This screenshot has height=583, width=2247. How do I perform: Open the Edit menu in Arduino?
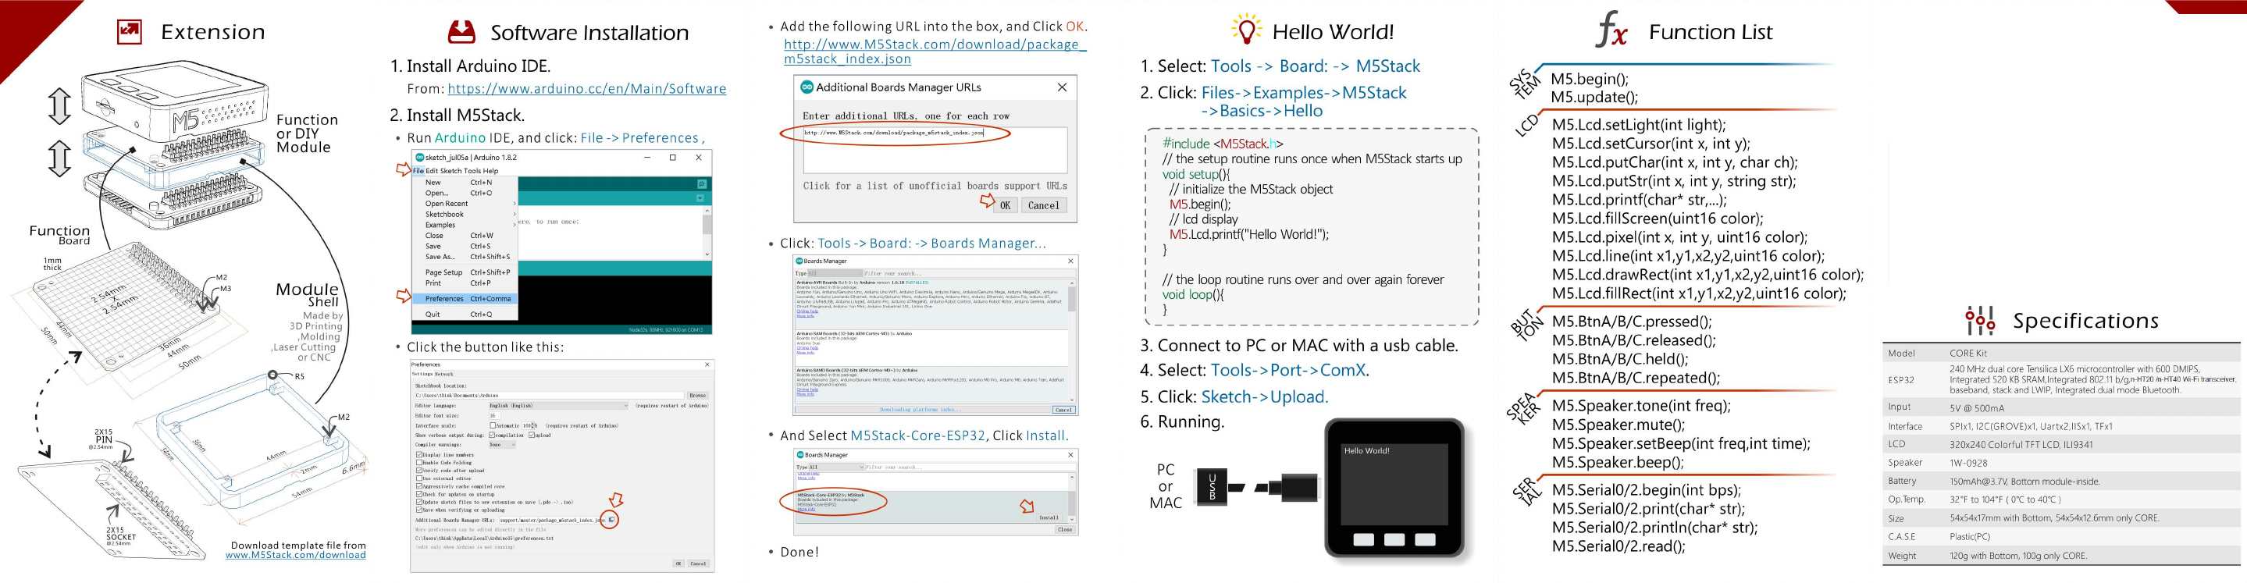point(432,171)
